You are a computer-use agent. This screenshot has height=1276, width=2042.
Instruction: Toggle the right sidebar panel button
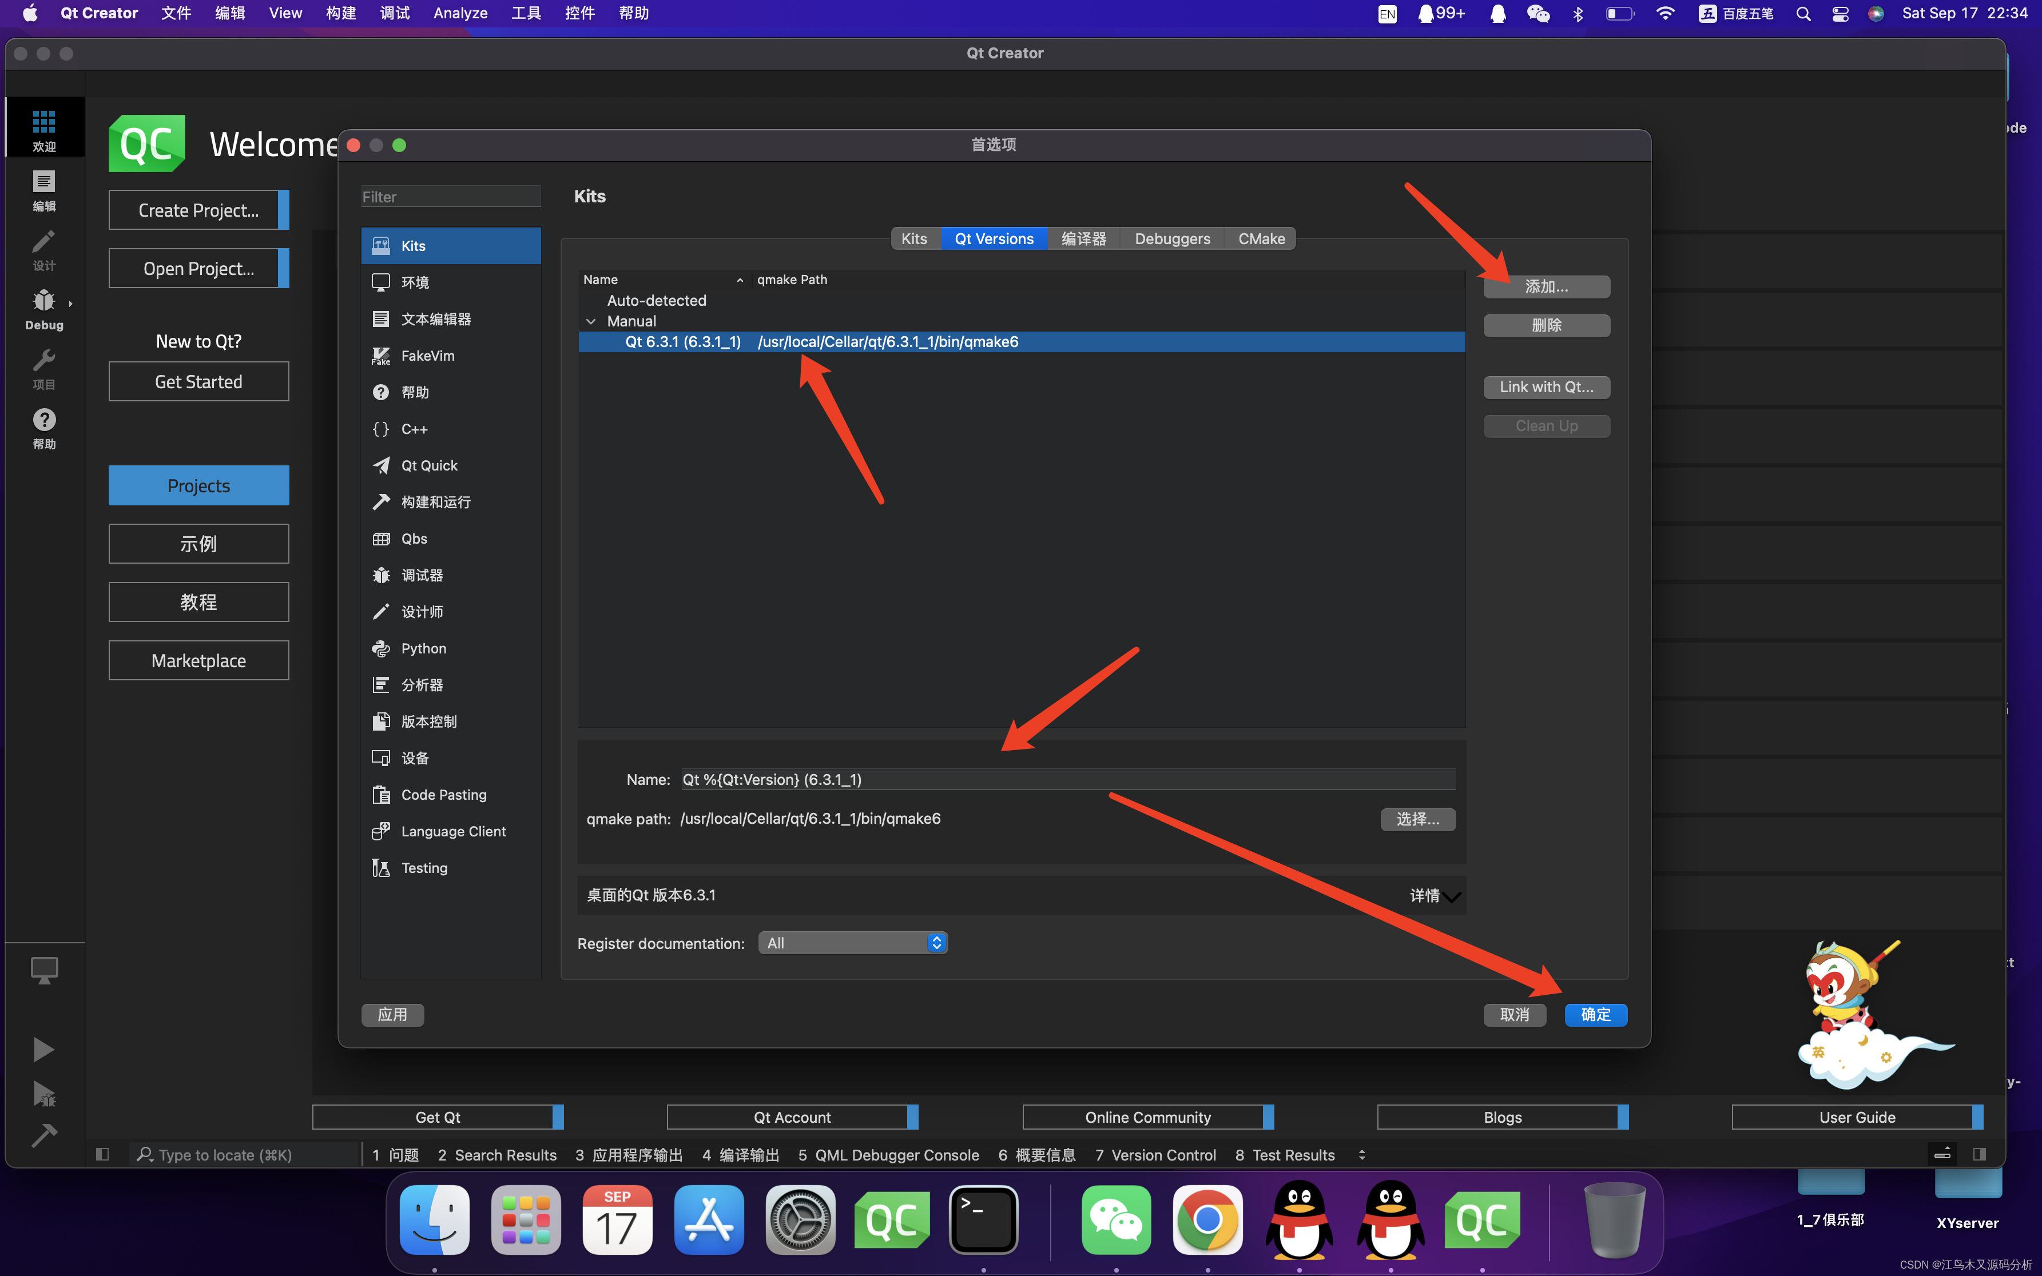coord(1980,1154)
